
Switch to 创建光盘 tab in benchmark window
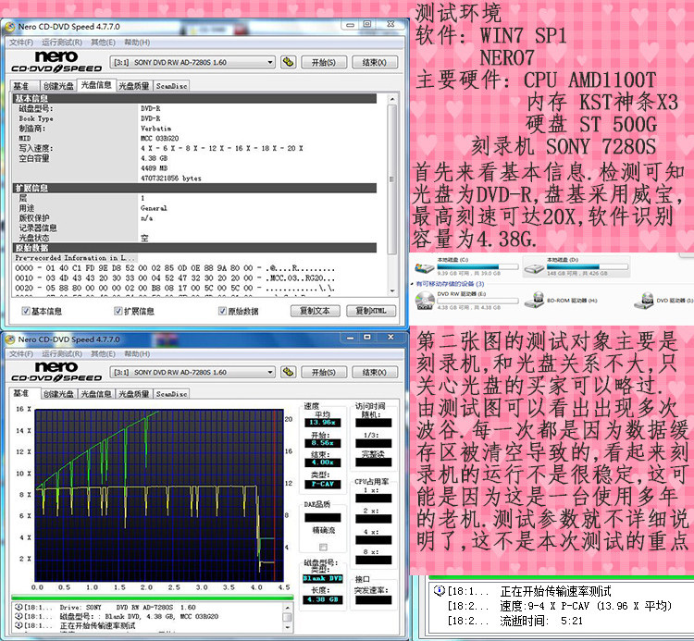pyautogui.click(x=58, y=394)
